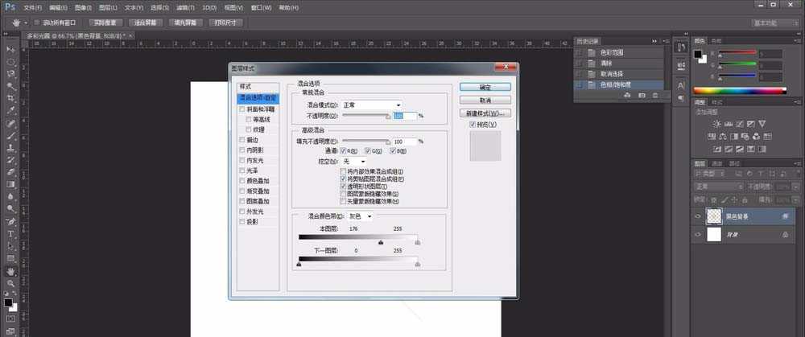Select the Crop tool in the toolbox
Screen dimensions: 805x337
tap(11, 98)
